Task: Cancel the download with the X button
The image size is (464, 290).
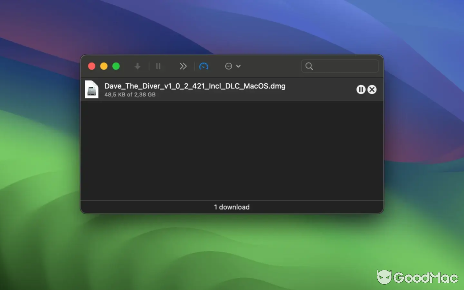Action: [x=372, y=90]
